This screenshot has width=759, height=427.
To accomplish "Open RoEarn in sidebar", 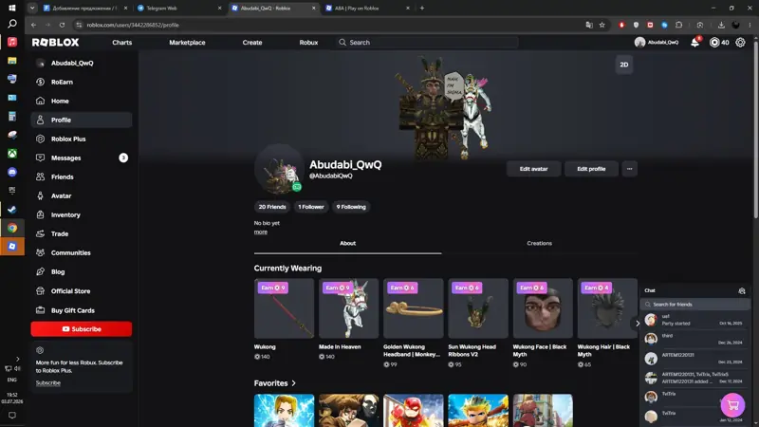I will 82,83.
